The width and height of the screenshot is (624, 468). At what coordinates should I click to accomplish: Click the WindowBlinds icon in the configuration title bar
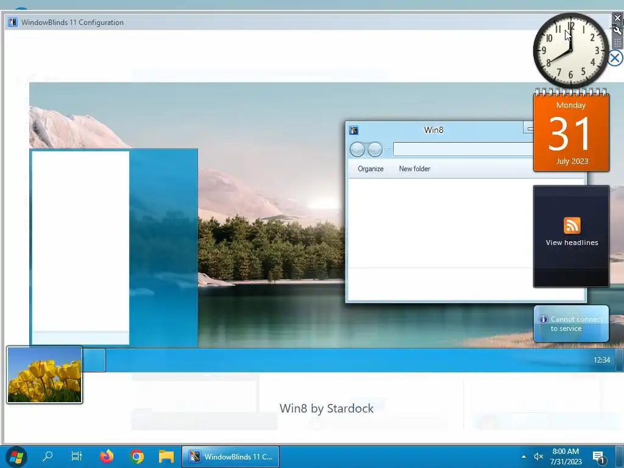pos(12,23)
